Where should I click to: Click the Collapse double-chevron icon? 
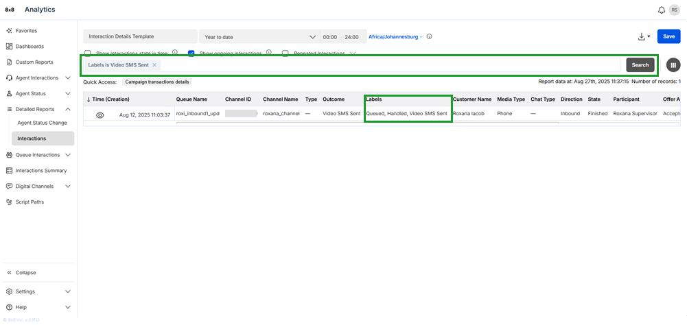point(9,272)
